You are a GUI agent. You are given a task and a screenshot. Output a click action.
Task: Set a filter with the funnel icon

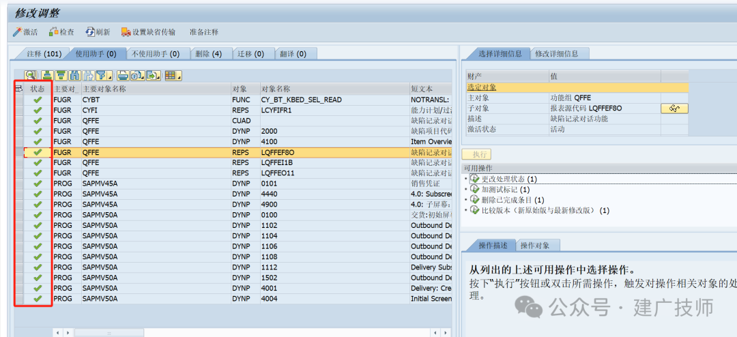pyautogui.click(x=102, y=75)
